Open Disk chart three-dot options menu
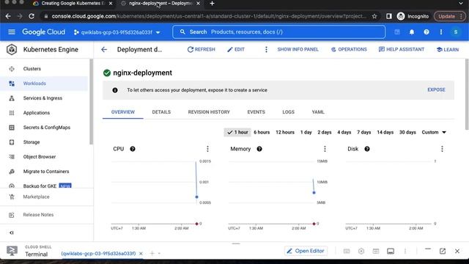The image size is (469, 264). click(x=442, y=149)
